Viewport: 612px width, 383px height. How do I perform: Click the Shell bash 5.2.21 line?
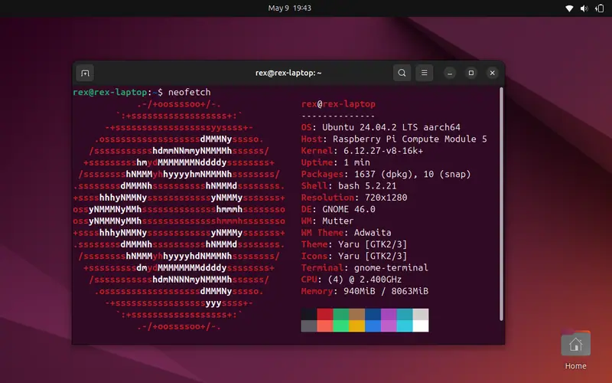click(x=349, y=186)
